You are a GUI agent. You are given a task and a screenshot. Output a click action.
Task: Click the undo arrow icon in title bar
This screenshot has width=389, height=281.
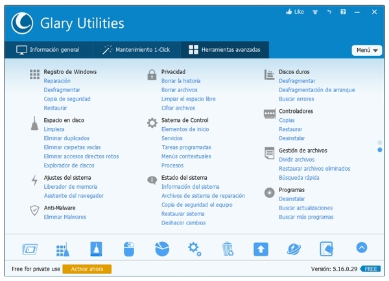[x=329, y=12]
